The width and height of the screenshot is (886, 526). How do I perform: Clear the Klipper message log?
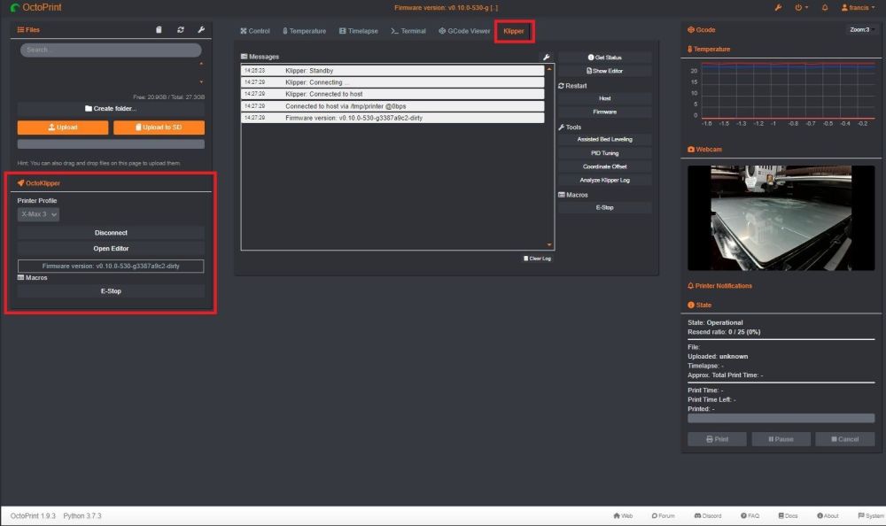pos(538,259)
